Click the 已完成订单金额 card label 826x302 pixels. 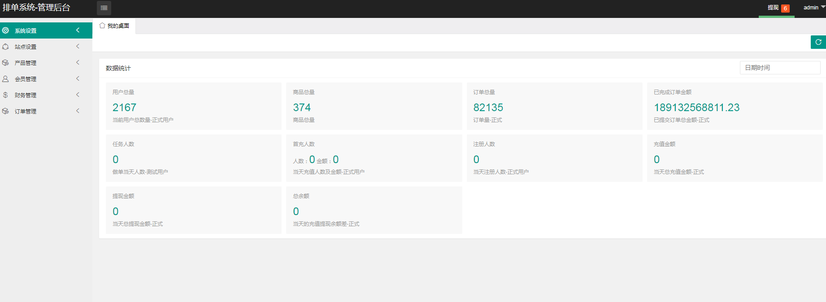(x=673, y=92)
